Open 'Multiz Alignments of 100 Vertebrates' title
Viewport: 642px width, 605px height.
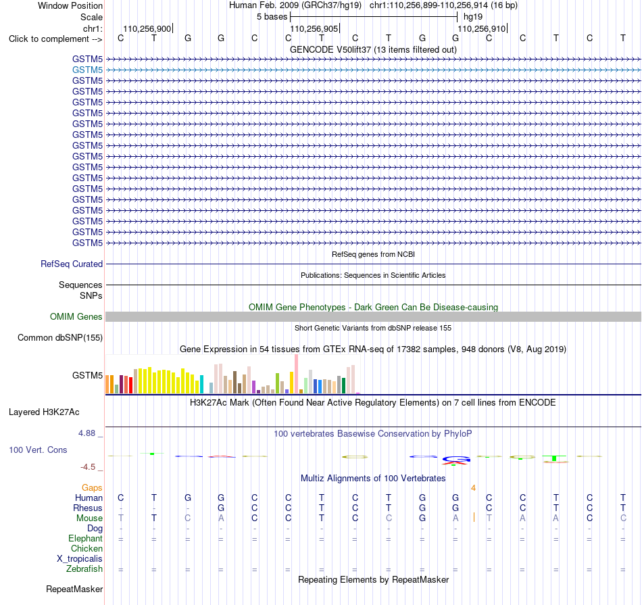(x=373, y=478)
